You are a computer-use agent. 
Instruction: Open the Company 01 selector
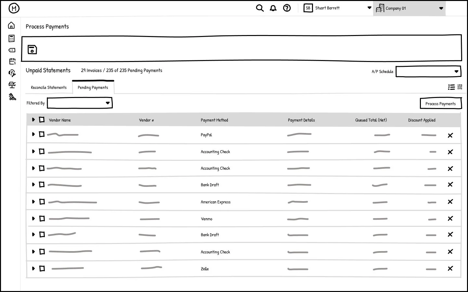[409, 8]
